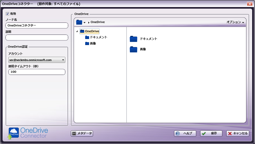The width and height of the screenshot is (255, 144).
Task: Open the メタデータ metadata button
Action: (82, 134)
